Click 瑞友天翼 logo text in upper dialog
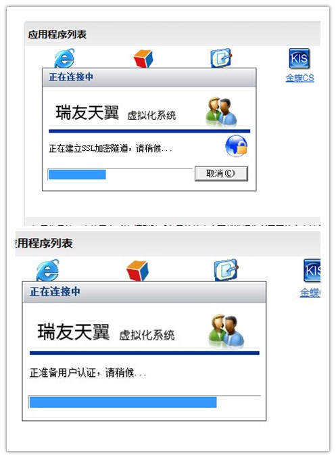 pos(87,112)
